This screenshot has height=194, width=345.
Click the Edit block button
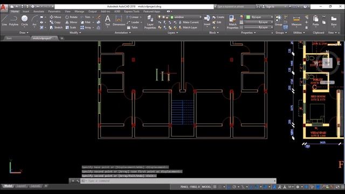coord(217,22)
